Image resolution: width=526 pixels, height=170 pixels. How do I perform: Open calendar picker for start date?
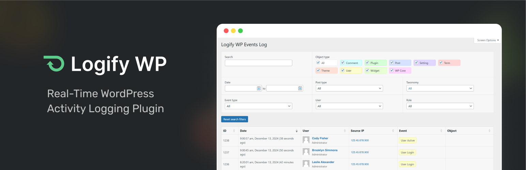[259, 88]
